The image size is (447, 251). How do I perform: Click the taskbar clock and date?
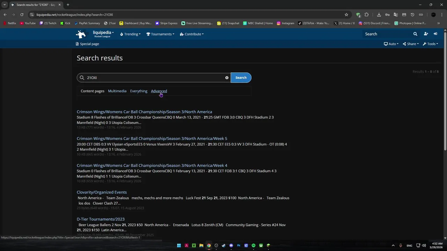point(437,245)
